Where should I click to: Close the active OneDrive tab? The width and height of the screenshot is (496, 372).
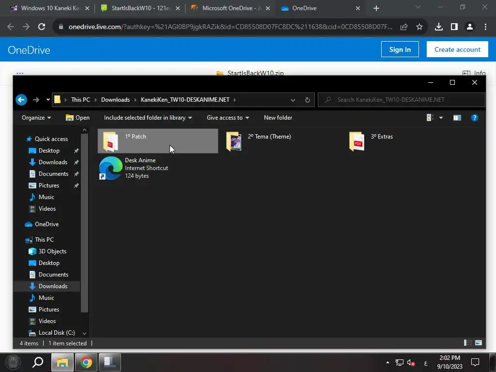[358, 8]
